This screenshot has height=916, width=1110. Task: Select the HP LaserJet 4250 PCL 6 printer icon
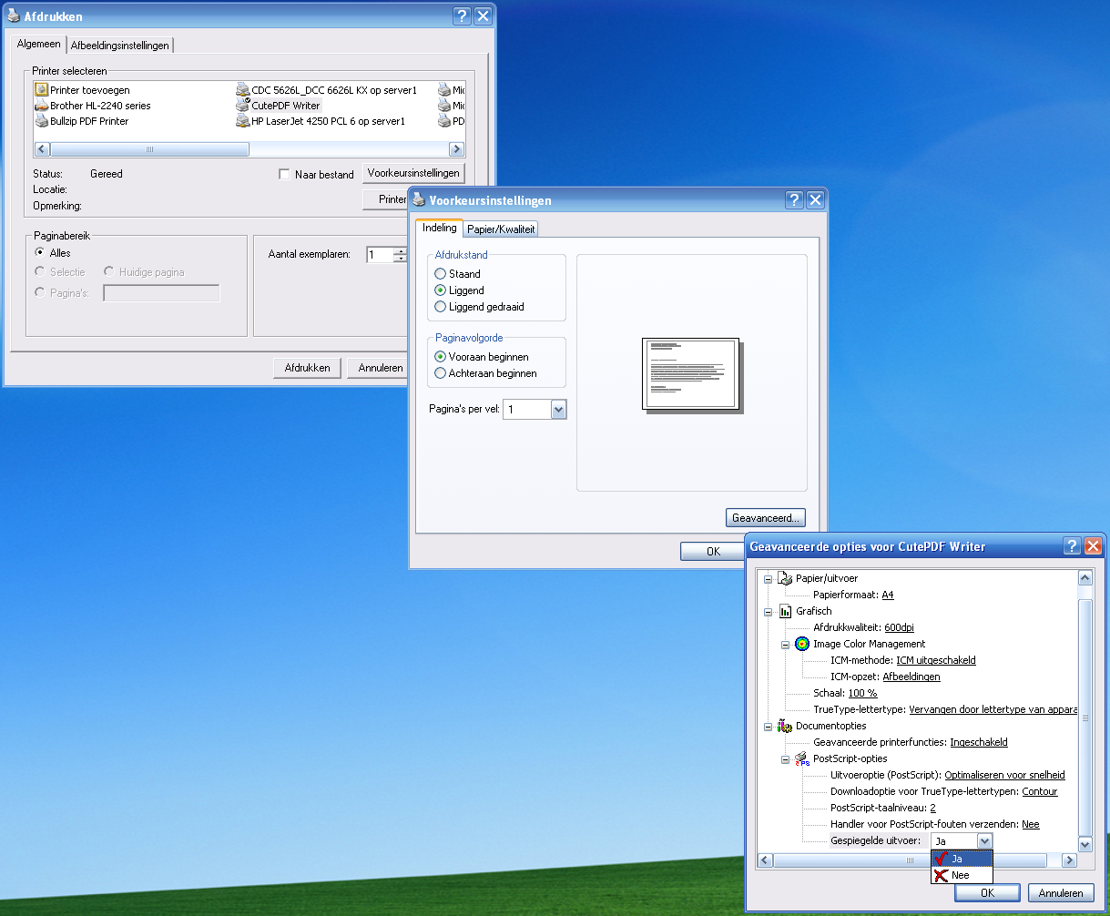[242, 120]
